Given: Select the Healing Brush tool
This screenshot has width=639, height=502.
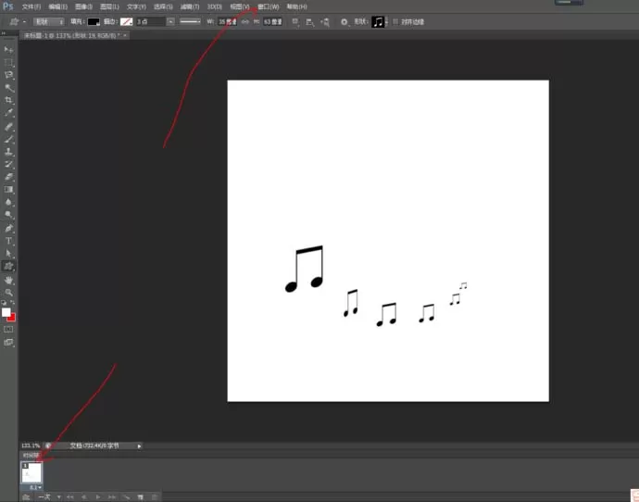Looking at the screenshot, I should [x=8, y=127].
